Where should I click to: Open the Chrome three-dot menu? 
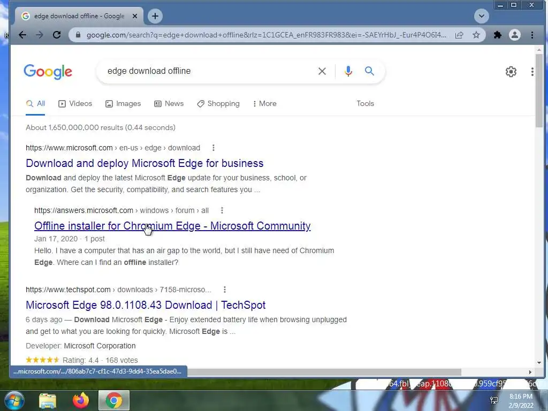(x=532, y=35)
